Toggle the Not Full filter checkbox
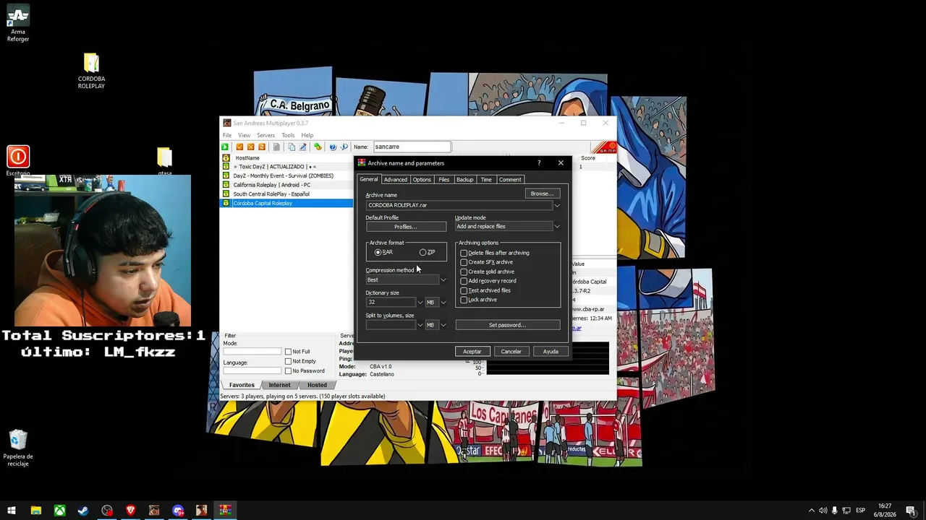 pos(297,352)
